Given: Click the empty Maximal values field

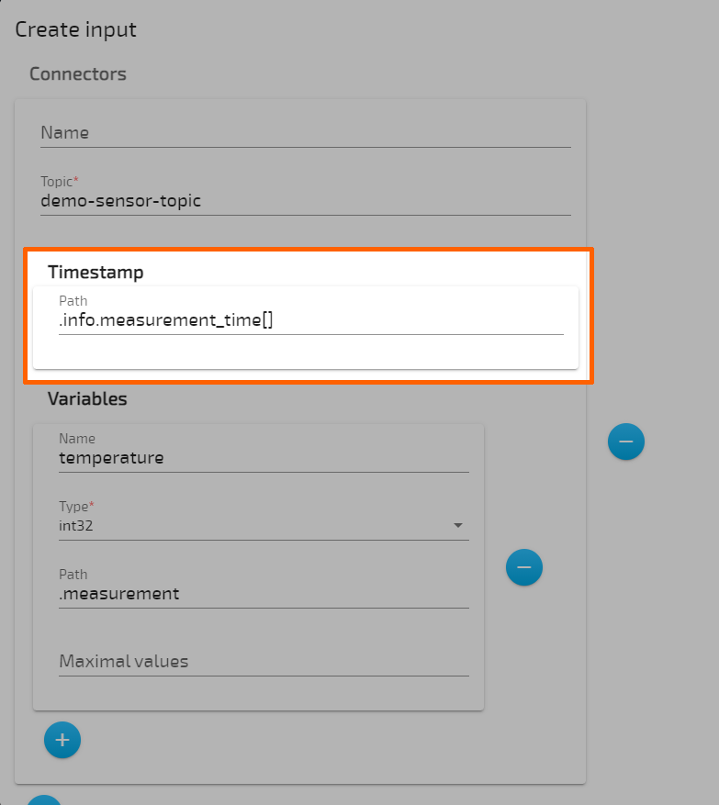Looking at the screenshot, I should click(264, 661).
